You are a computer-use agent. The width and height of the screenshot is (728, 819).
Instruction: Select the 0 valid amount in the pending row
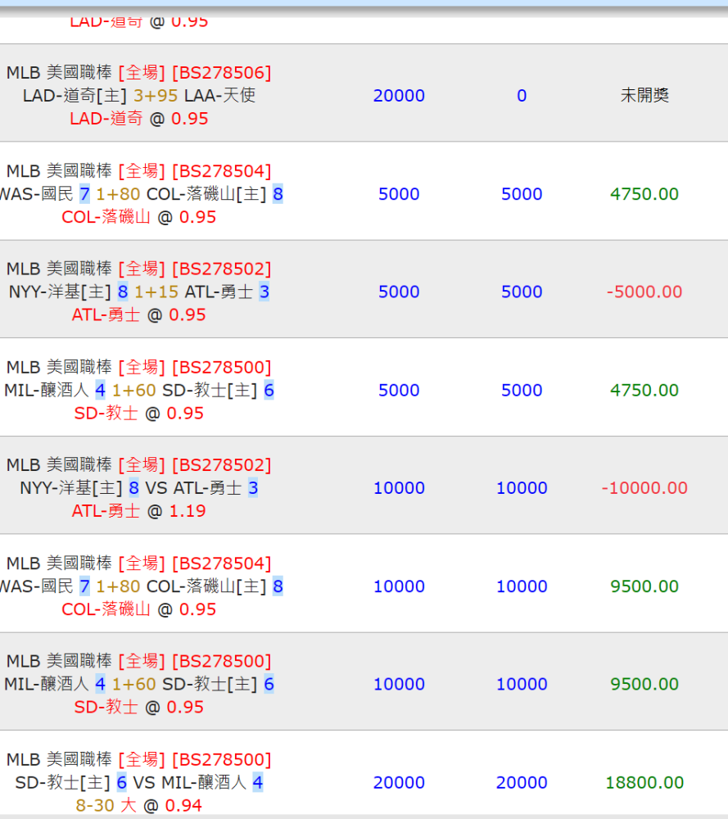point(522,96)
